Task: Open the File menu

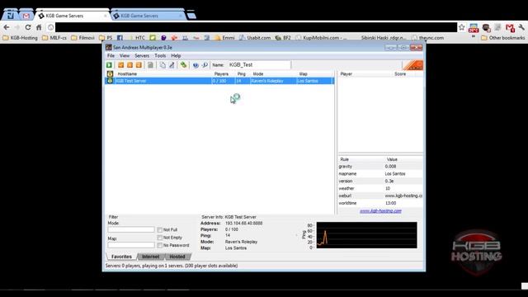Action: (111, 55)
